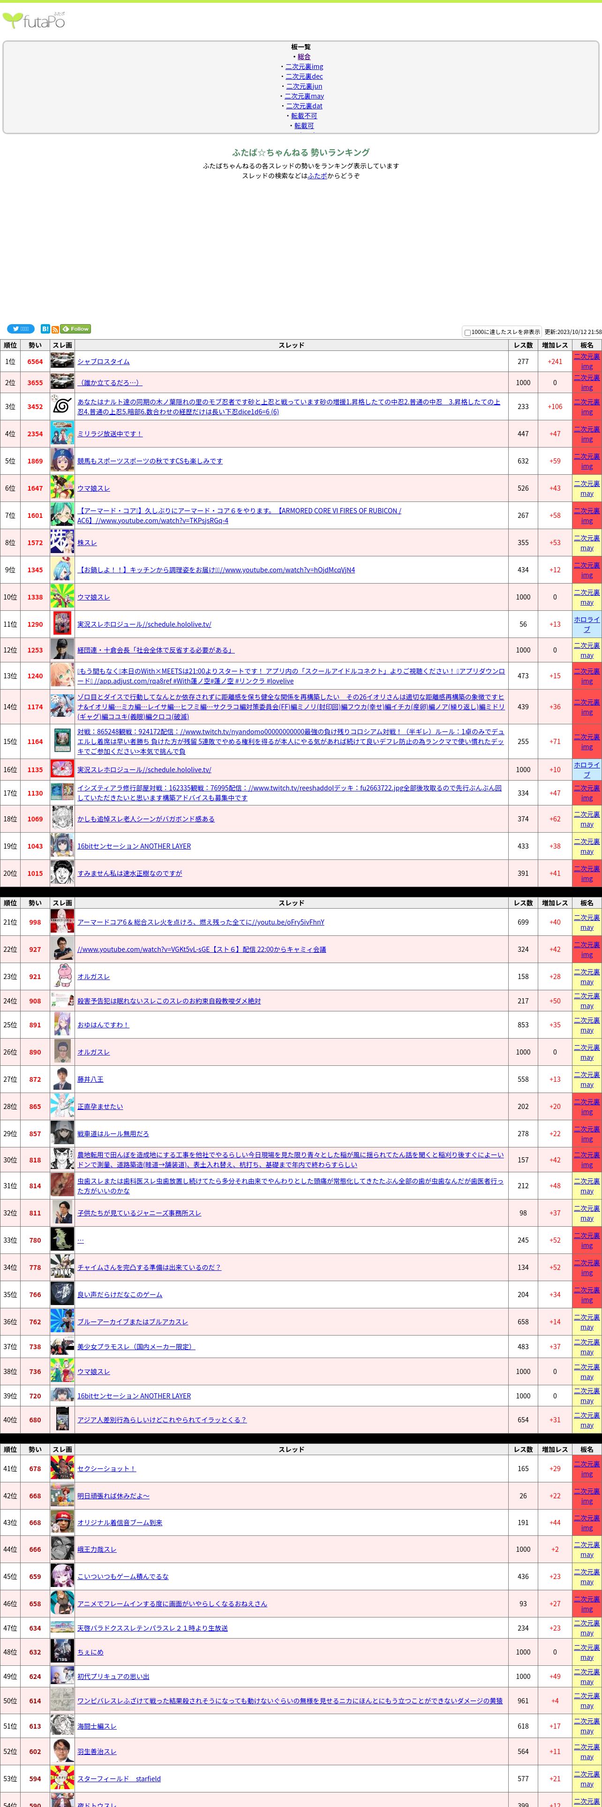Open thread チャイムさんを完凸する準備
Image resolution: width=602 pixels, height=1807 pixels.
149,1267
